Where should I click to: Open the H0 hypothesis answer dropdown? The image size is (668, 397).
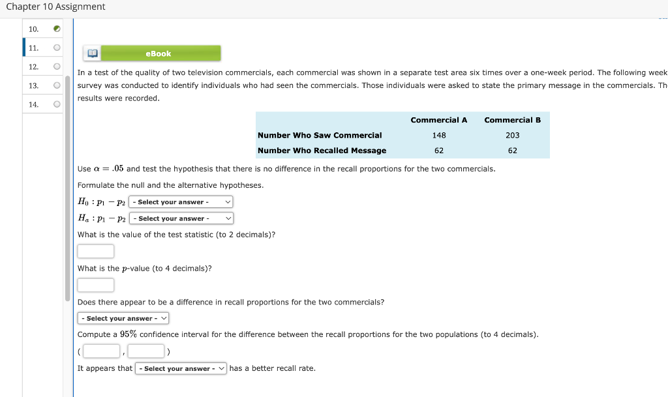(181, 201)
